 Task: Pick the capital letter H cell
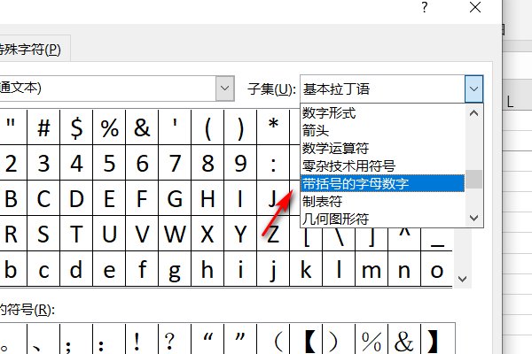(207, 198)
